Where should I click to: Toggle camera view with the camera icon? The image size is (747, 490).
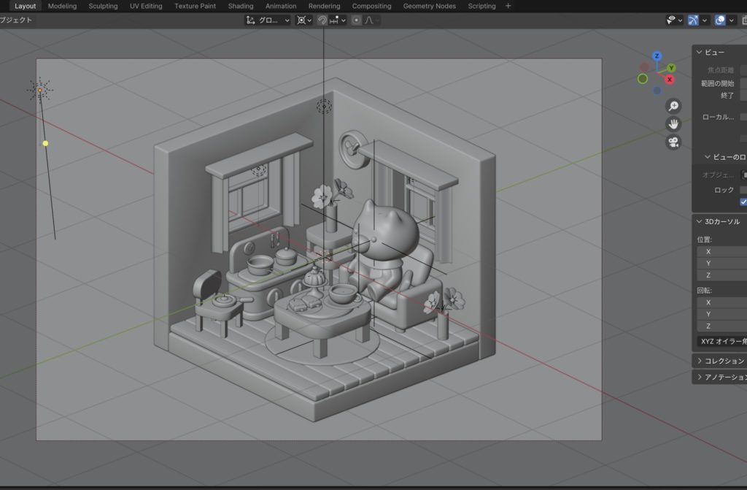tap(673, 142)
